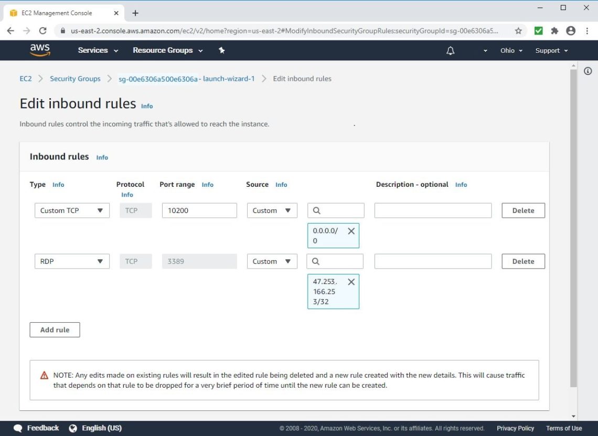The height and width of the screenshot is (436, 598).
Task: Reload the page
Action: tap(42, 31)
